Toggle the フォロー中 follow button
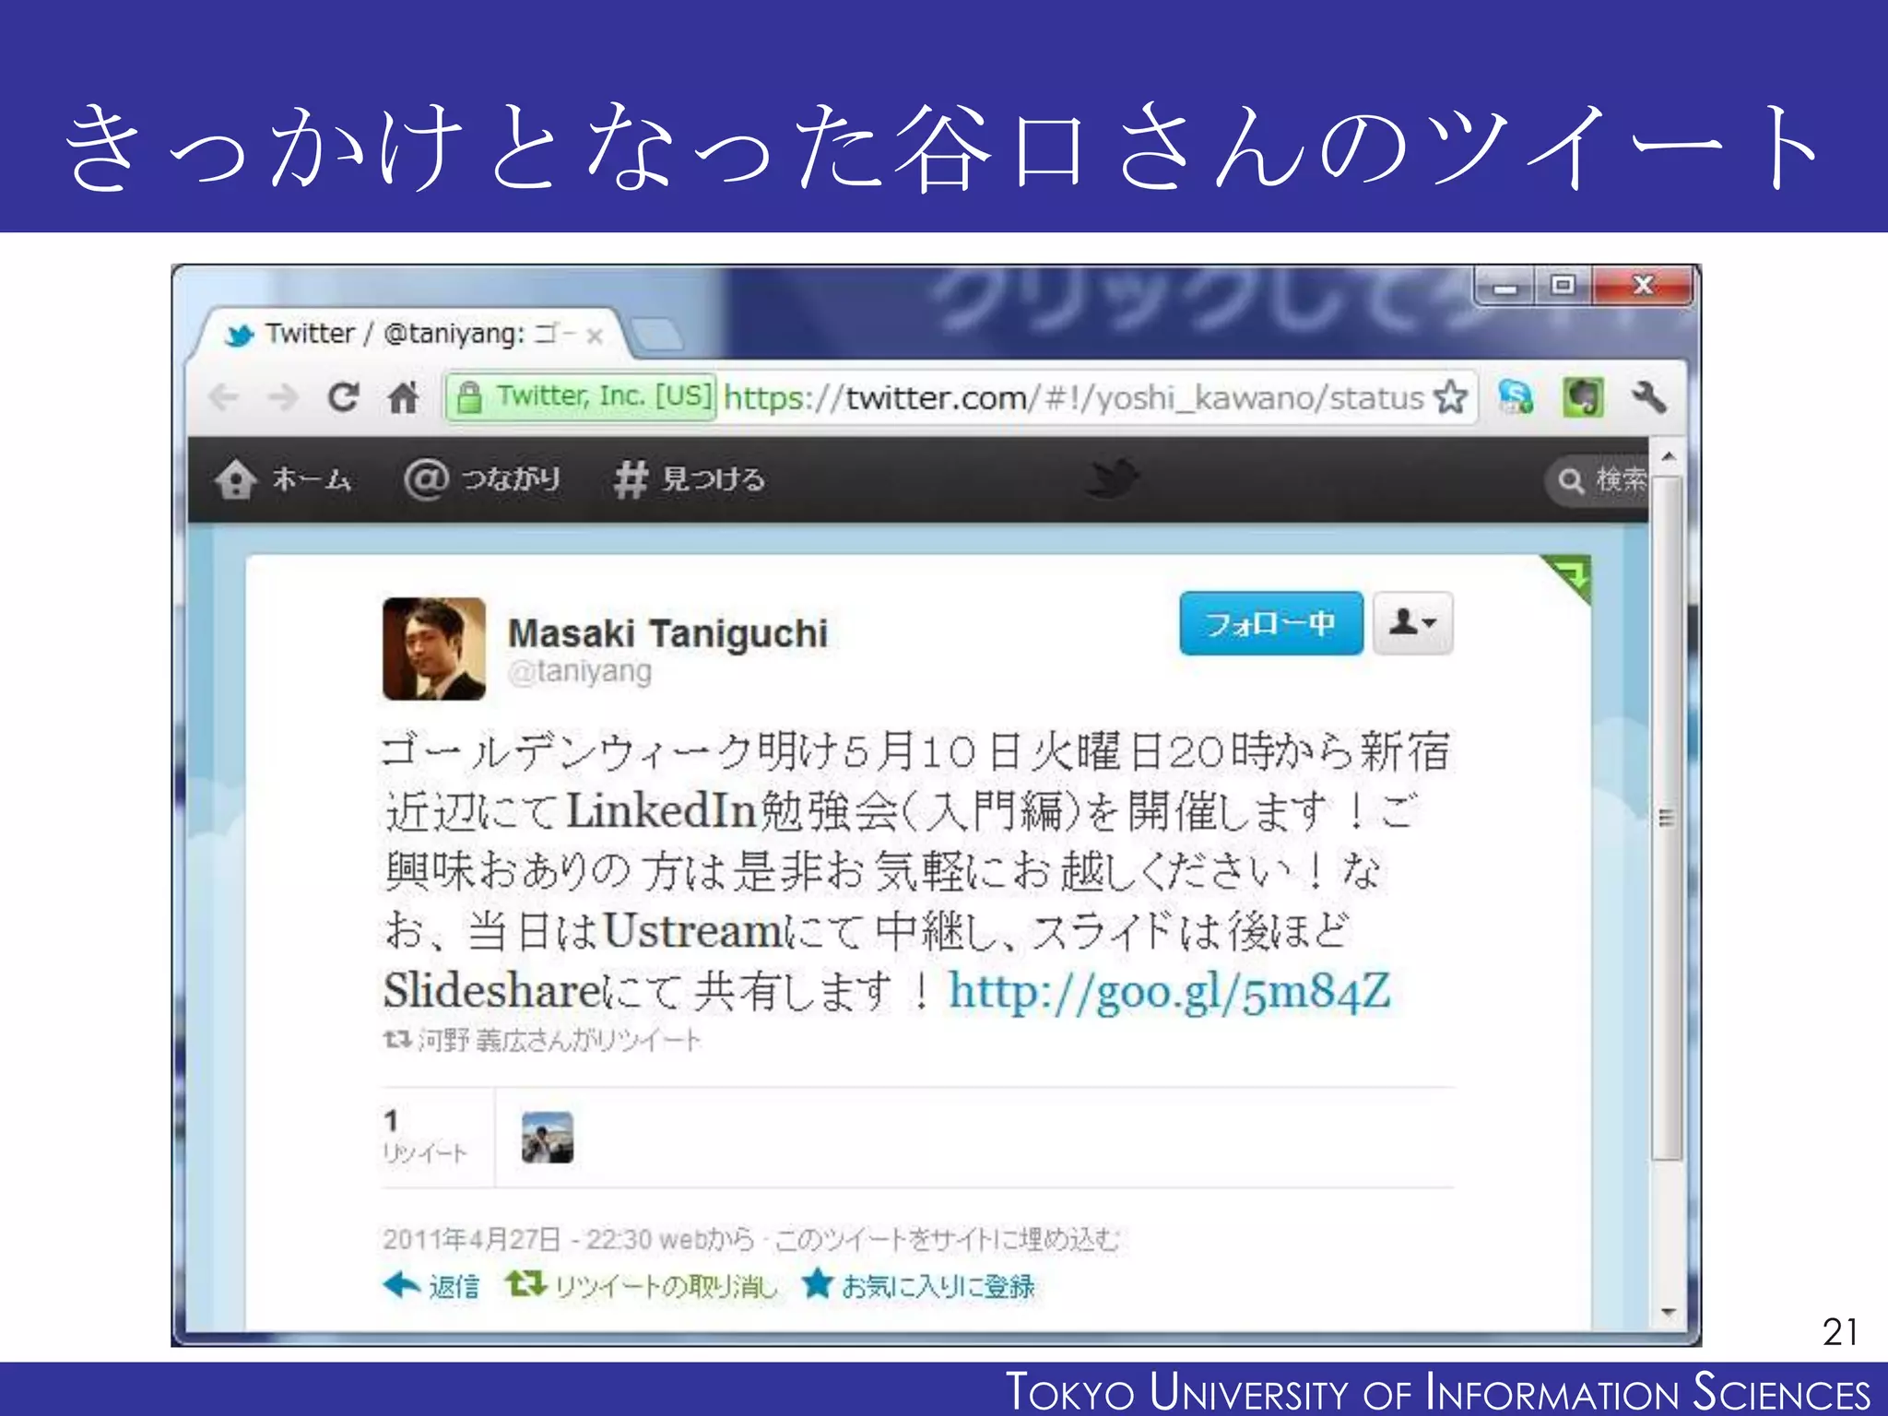1888x1416 pixels. [x=1271, y=624]
